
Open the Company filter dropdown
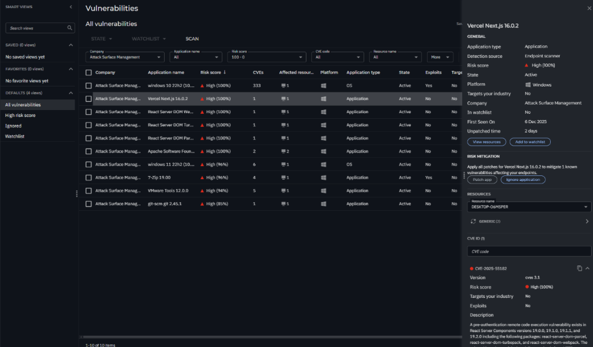click(x=125, y=57)
